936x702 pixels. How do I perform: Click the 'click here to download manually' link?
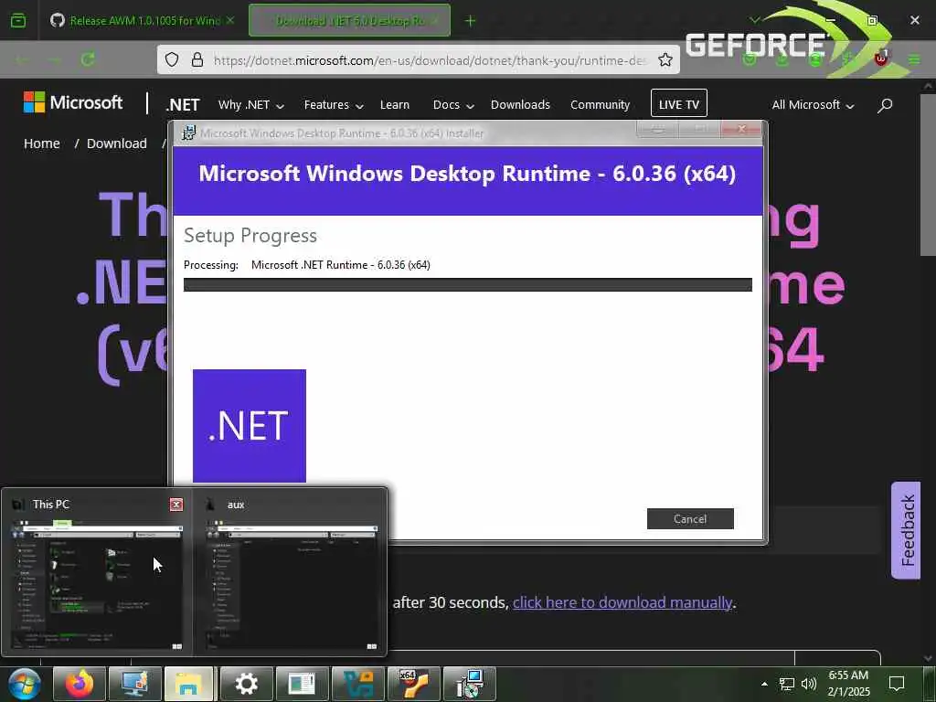click(622, 602)
